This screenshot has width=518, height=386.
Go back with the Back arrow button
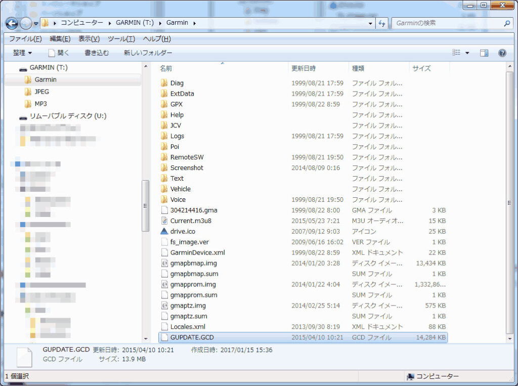pos(12,23)
